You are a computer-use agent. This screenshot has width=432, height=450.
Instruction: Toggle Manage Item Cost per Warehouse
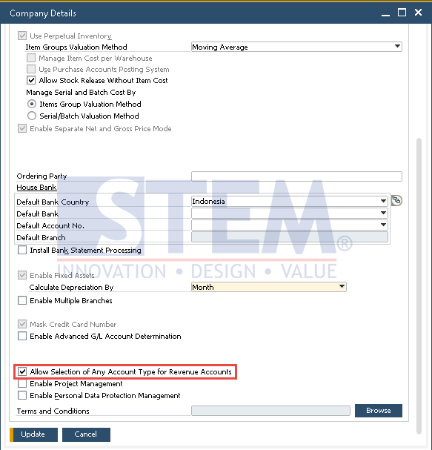point(31,58)
